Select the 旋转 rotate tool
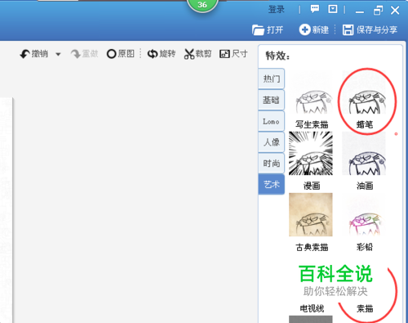 [162, 54]
